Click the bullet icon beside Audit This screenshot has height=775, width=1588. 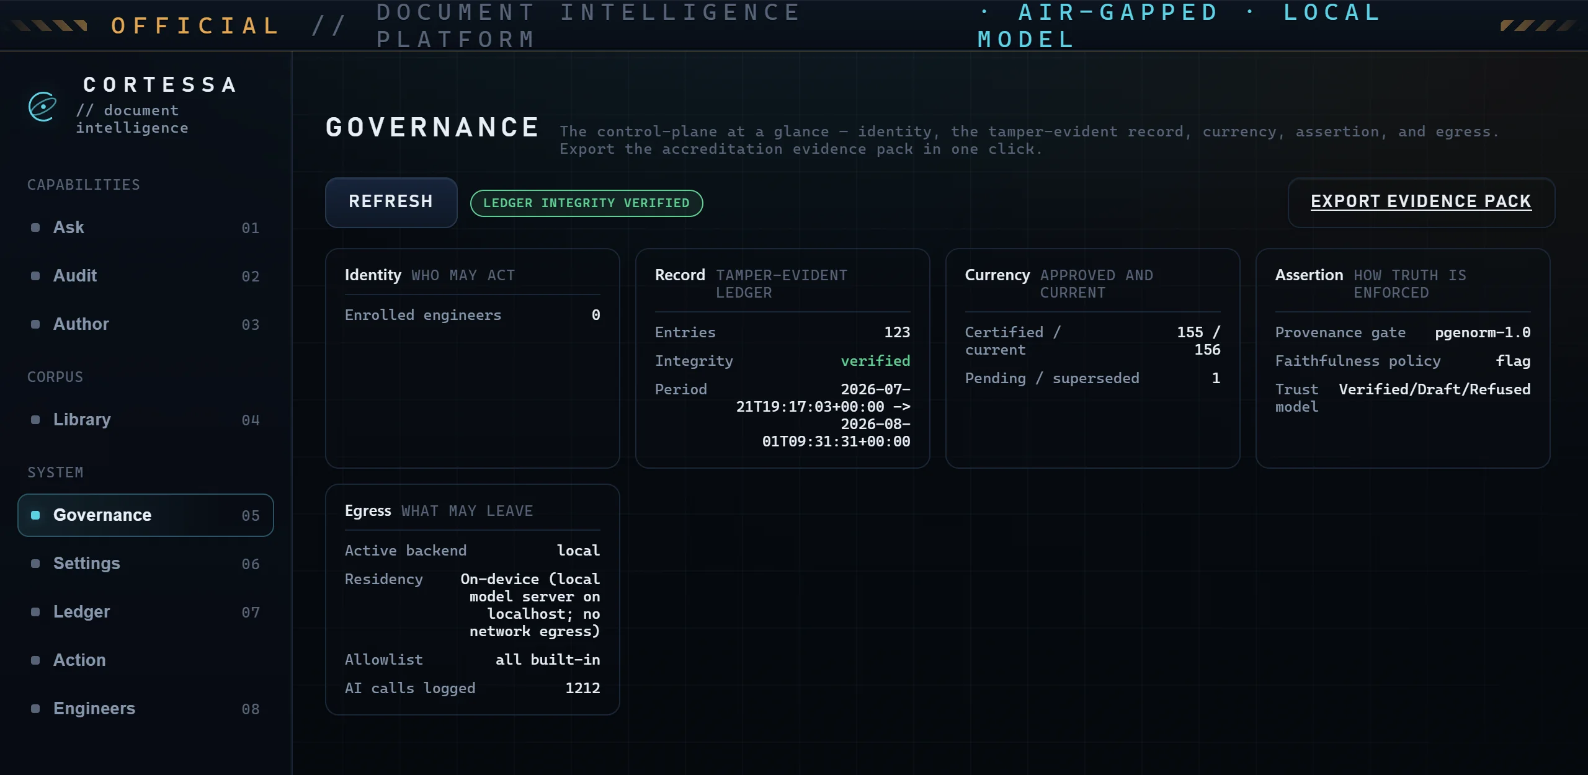coord(35,276)
